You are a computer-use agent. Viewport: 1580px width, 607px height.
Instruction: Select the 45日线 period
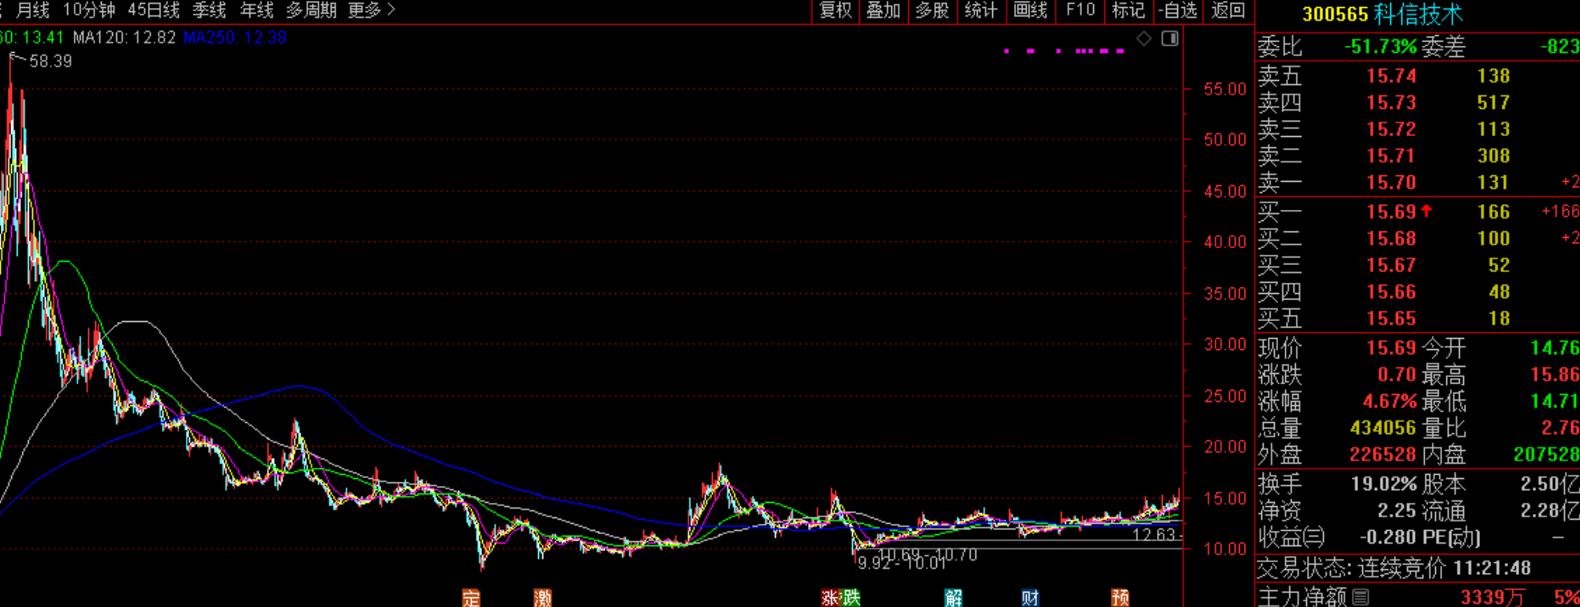pyautogui.click(x=154, y=10)
